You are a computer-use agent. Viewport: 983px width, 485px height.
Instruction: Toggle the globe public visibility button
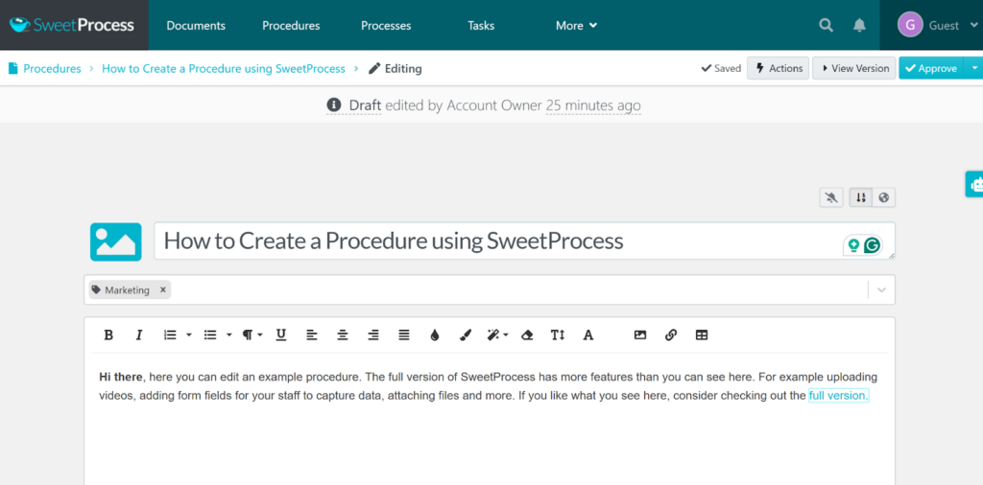[x=883, y=197]
